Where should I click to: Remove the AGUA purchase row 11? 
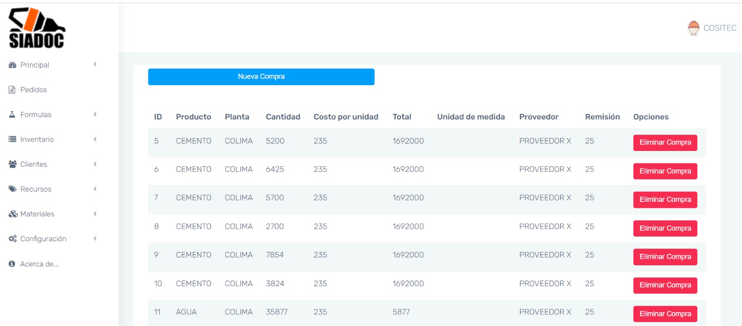point(665,314)
